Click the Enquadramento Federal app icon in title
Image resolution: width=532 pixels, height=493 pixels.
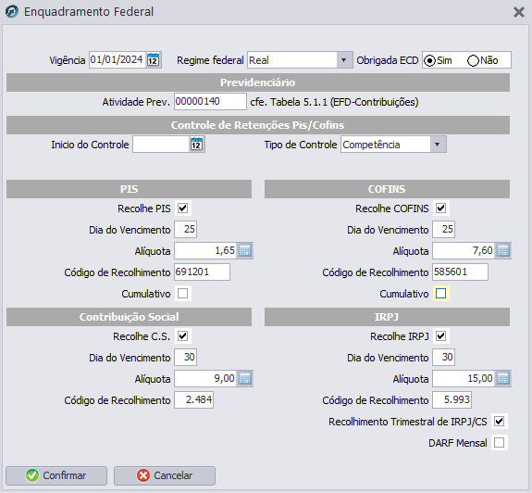[12, 12]
